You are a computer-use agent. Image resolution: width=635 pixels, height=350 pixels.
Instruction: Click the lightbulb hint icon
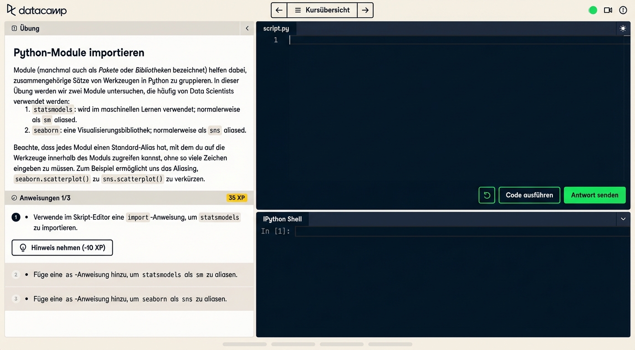[23, 248]
